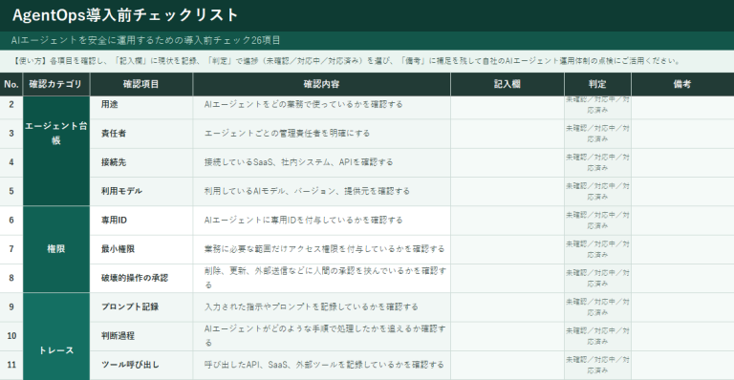734x380 pixels.
Task: Click the トレース category cell
Action: [56, 336]
